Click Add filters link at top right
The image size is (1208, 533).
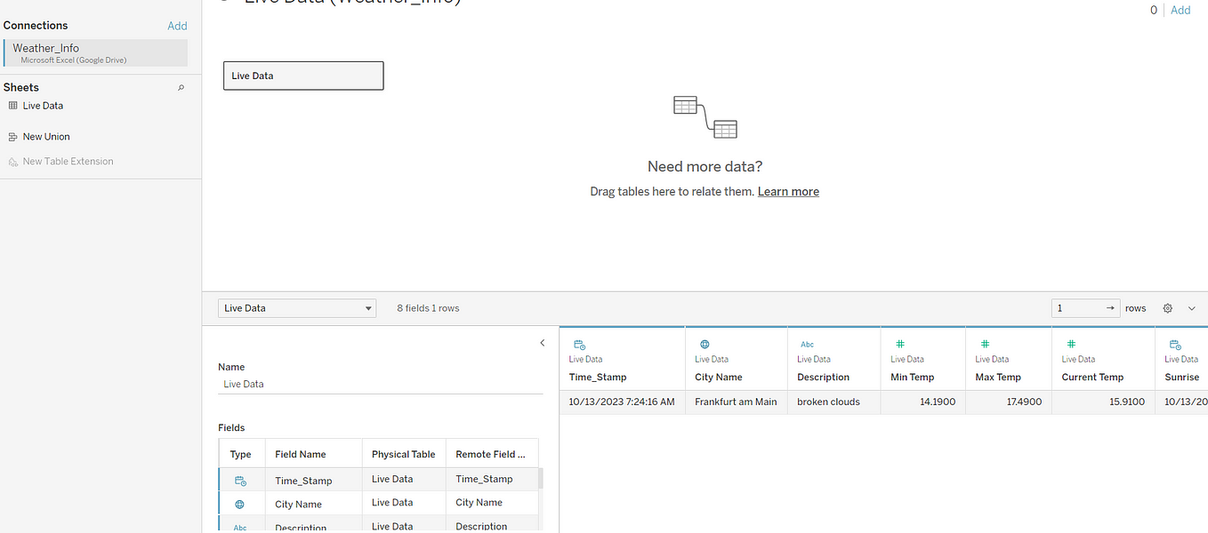1180,10
